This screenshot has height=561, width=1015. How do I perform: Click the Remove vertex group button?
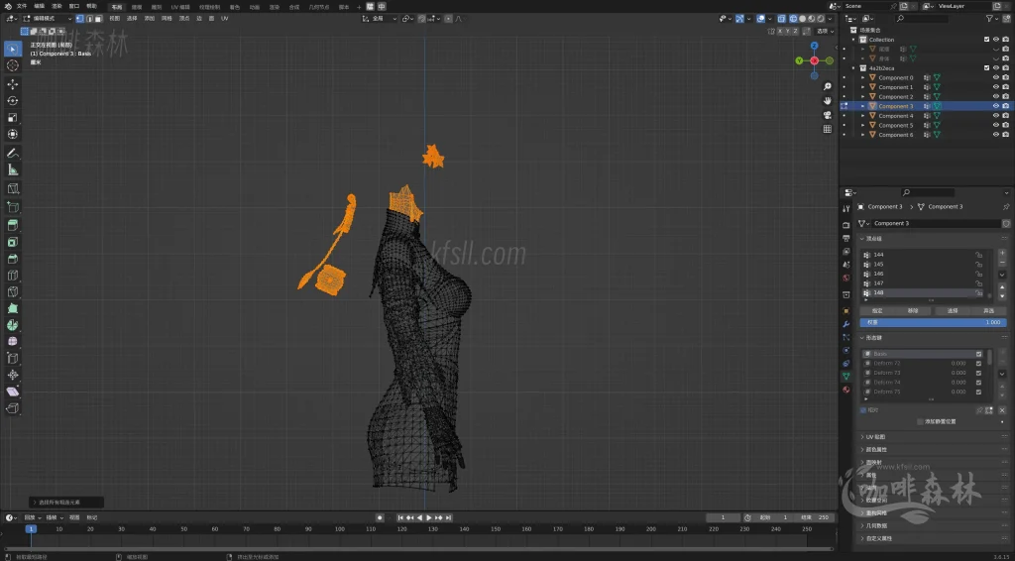tap(913, 311)
